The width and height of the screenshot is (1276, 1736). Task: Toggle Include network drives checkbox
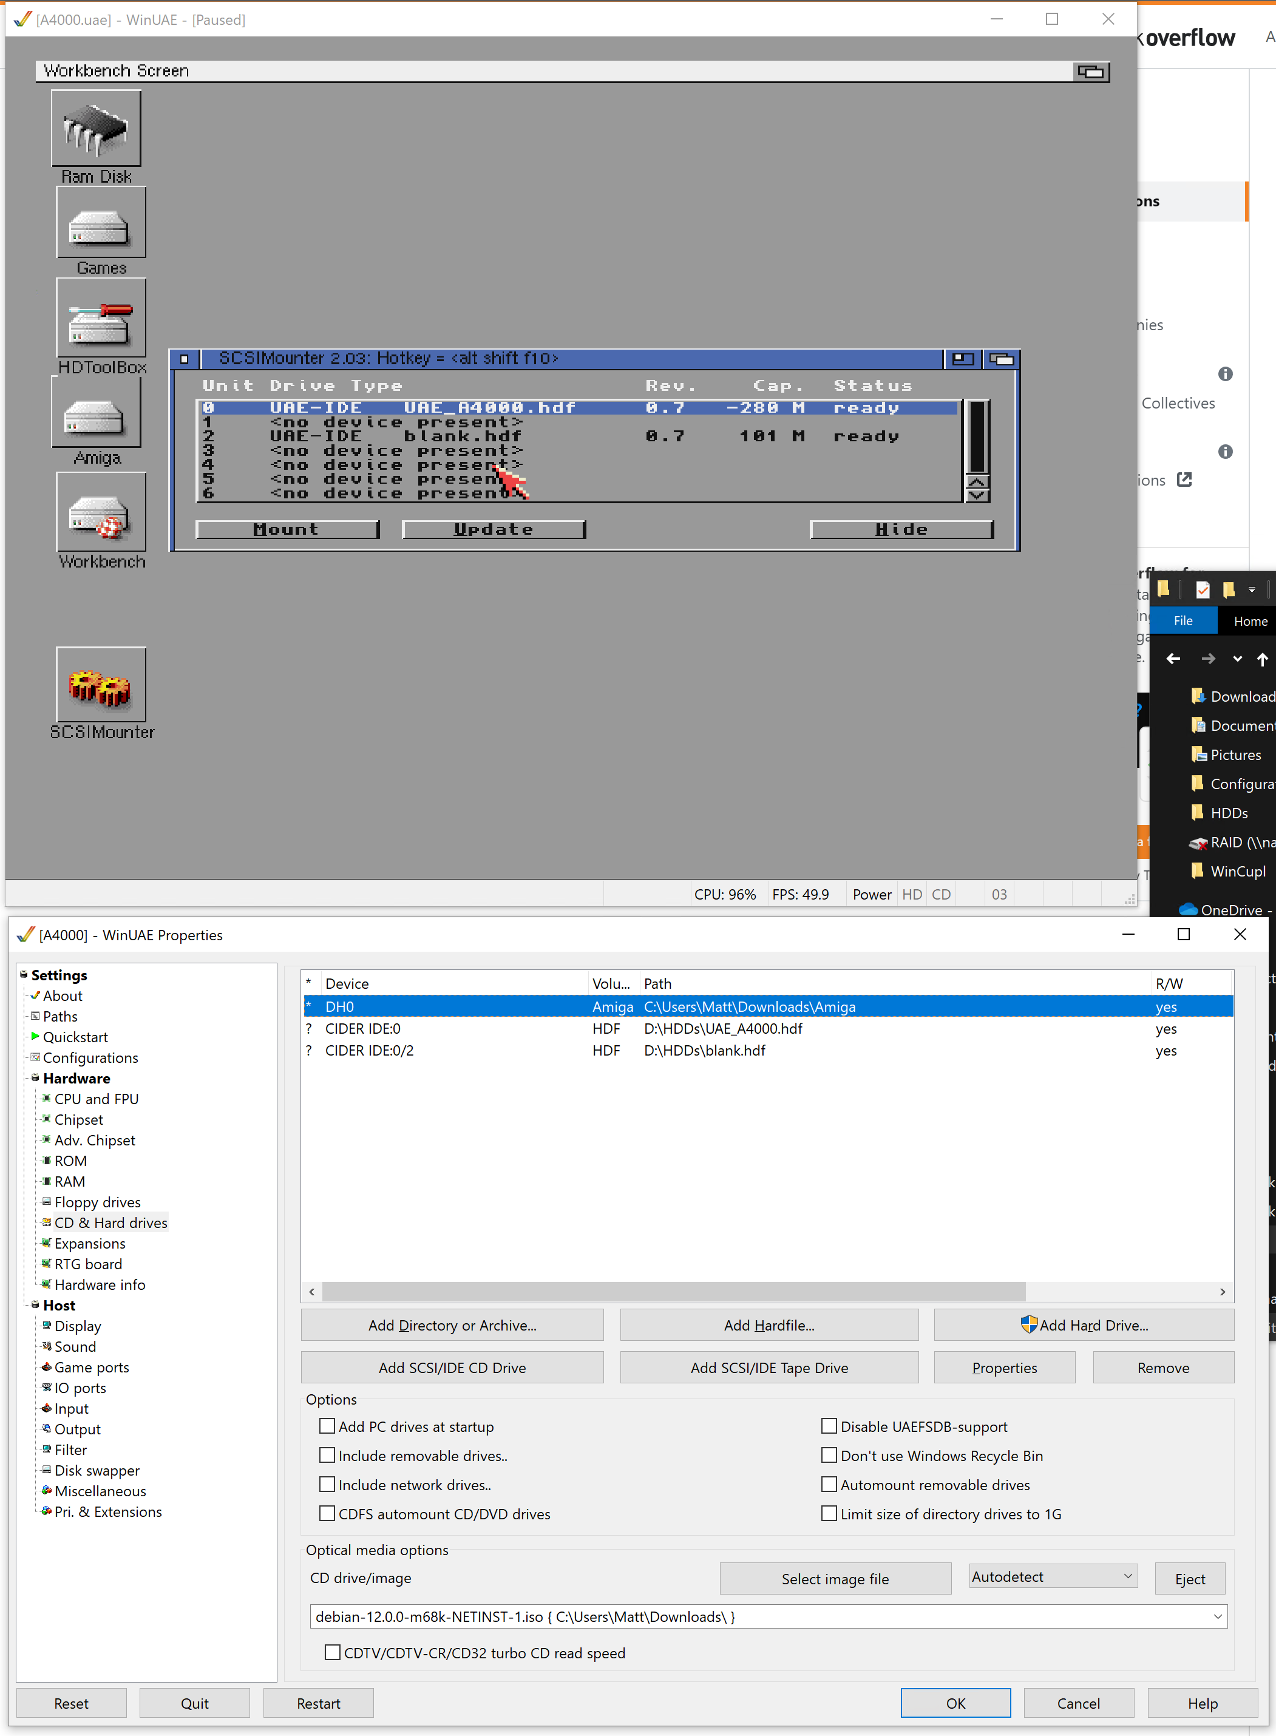327,1484
